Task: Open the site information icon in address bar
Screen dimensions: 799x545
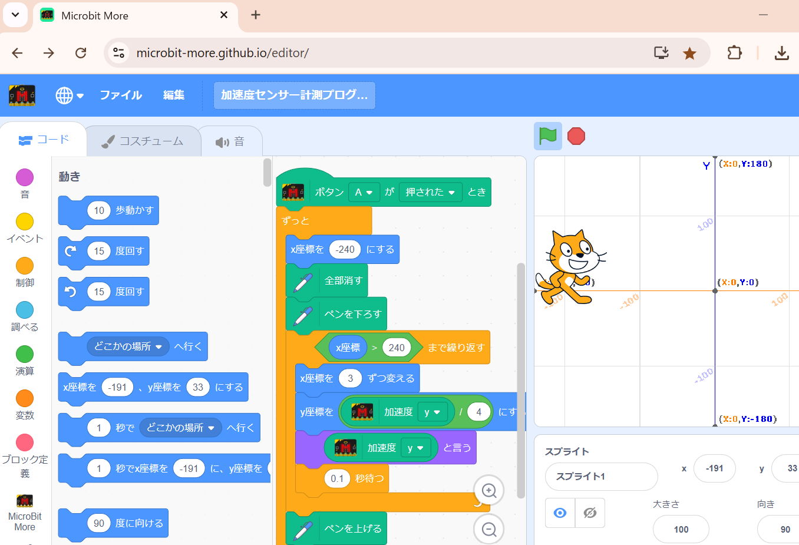Action: tap(118, 53)
